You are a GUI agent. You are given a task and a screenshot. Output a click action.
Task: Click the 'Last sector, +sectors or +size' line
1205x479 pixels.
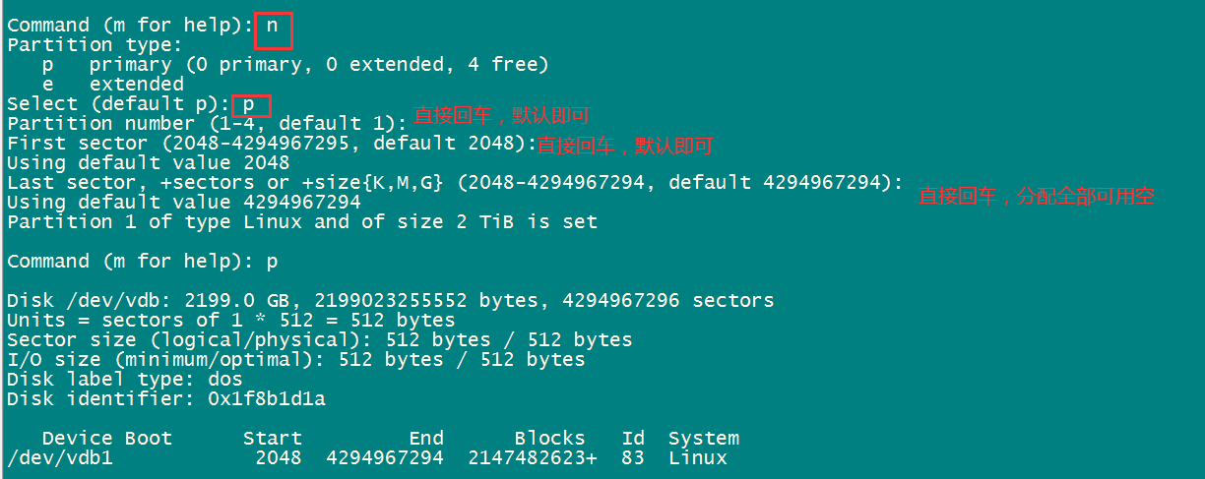point(455,183)
